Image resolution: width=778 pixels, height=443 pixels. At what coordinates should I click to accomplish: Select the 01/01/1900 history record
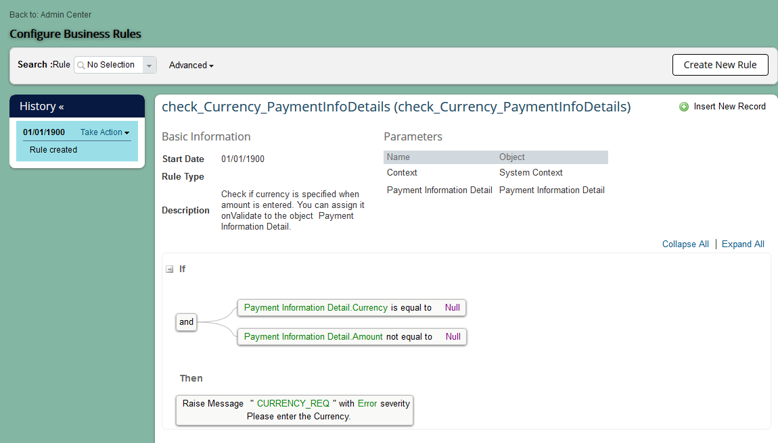[x=44, y=132]
